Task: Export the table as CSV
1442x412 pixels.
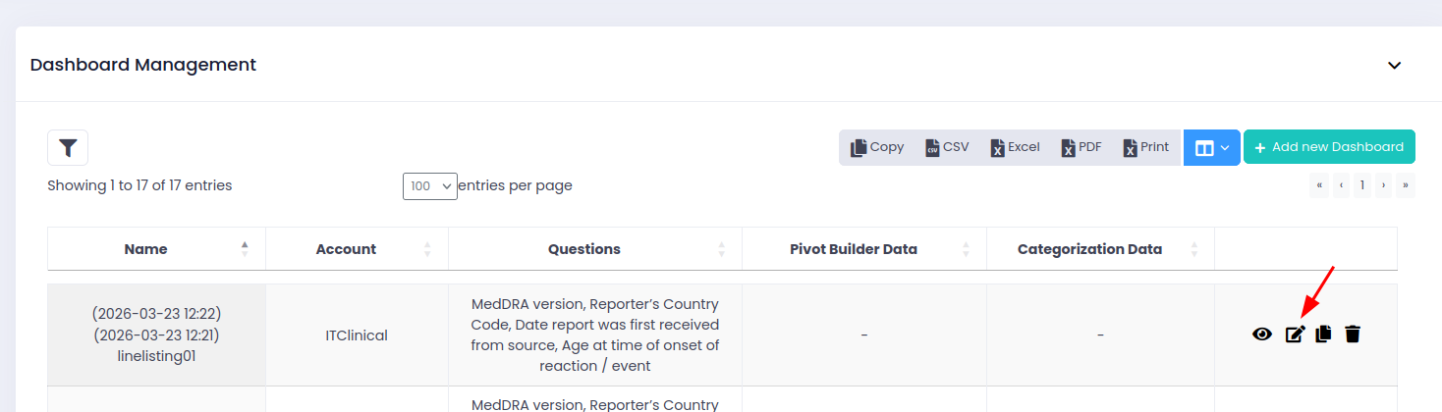Action: (947, 147)
